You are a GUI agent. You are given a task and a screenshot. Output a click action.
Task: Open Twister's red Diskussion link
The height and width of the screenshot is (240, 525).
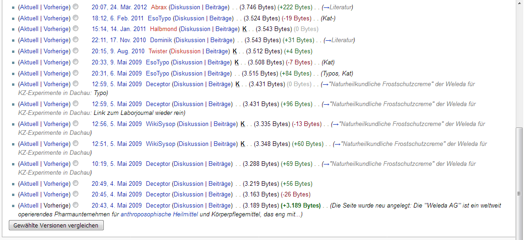click(x=185, y=51)
